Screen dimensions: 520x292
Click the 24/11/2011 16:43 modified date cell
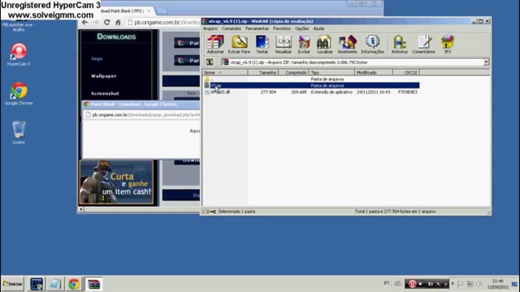373,92
